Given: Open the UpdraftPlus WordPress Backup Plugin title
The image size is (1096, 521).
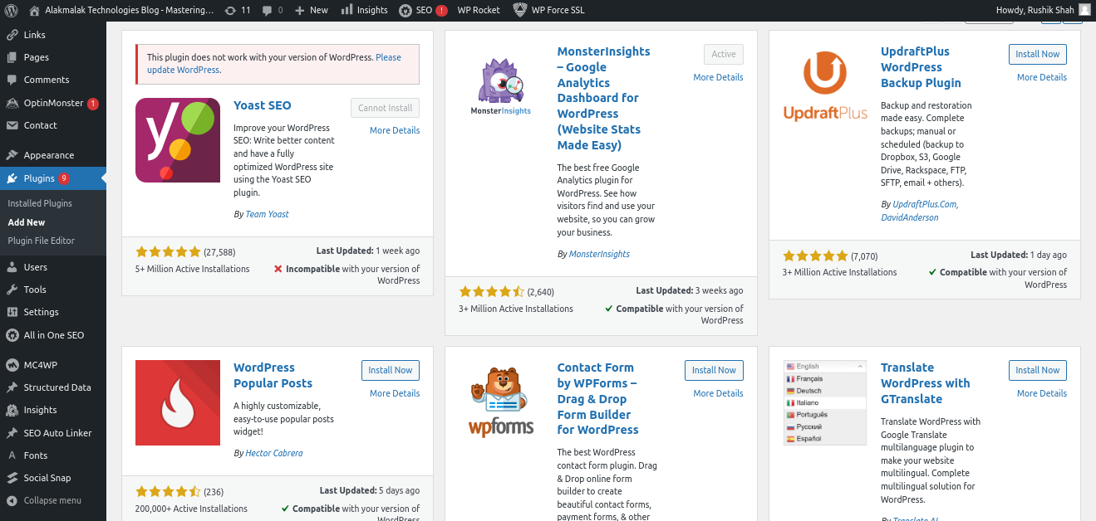Looking at the screenshot, I should pos(921,67).
